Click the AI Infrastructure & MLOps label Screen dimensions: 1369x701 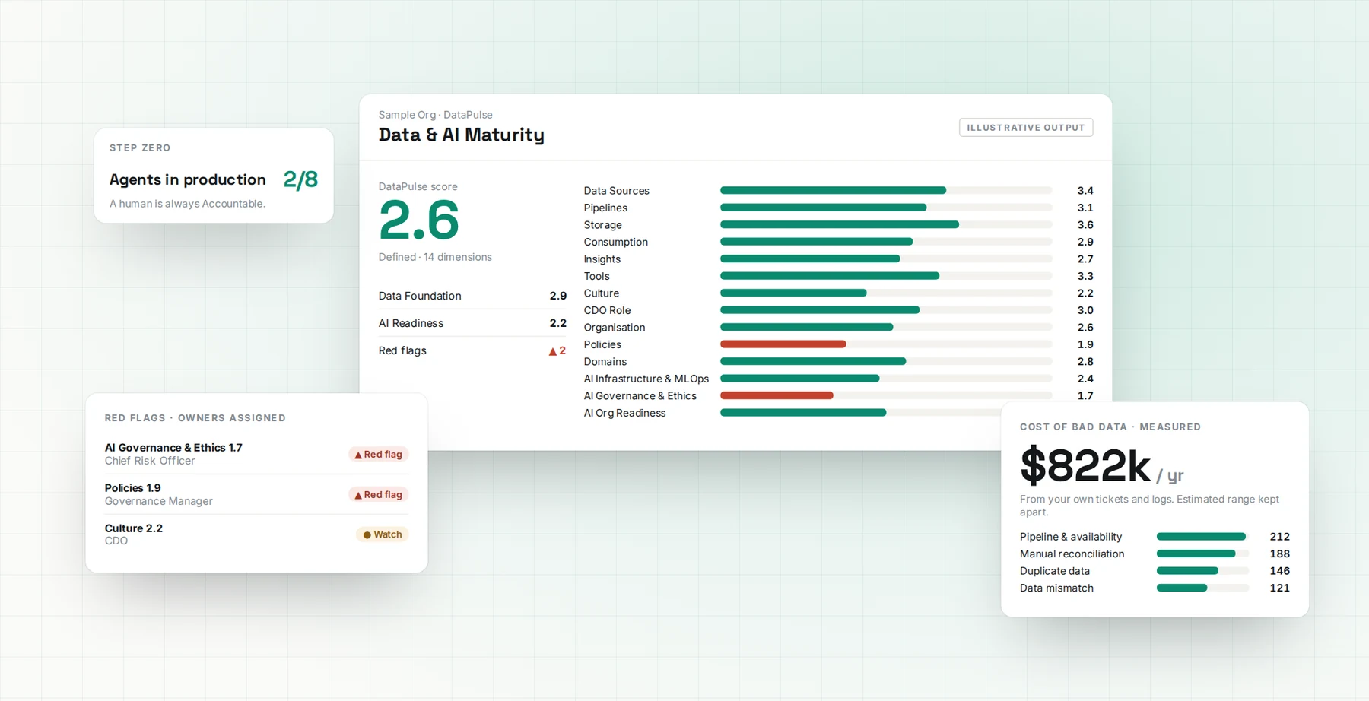pos(646,379)
